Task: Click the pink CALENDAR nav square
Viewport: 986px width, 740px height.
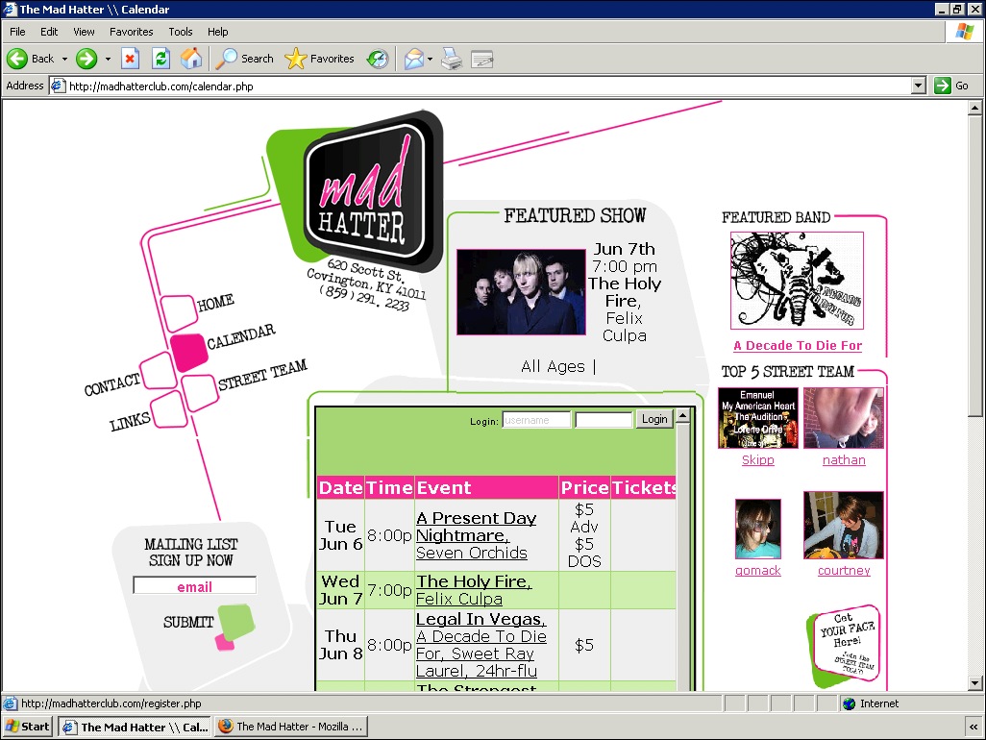Action: point(188,352)
